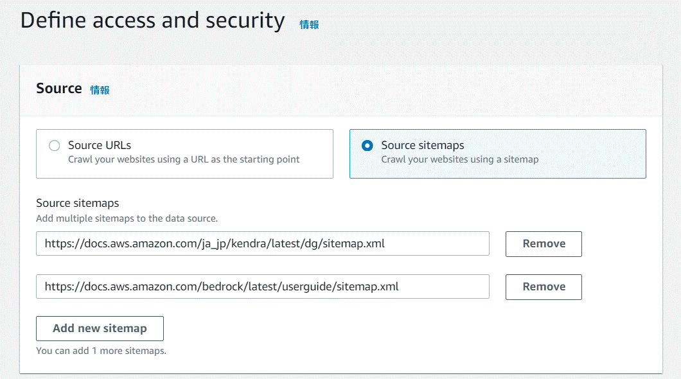
Task: Open the 情報 link beside the page title
Action: [309, 24]
